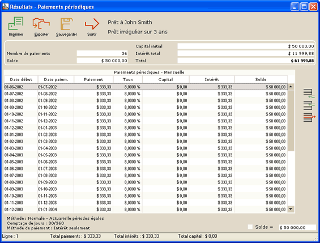Click the Capital cell in the 01-11-2002 row

(166, 121)
